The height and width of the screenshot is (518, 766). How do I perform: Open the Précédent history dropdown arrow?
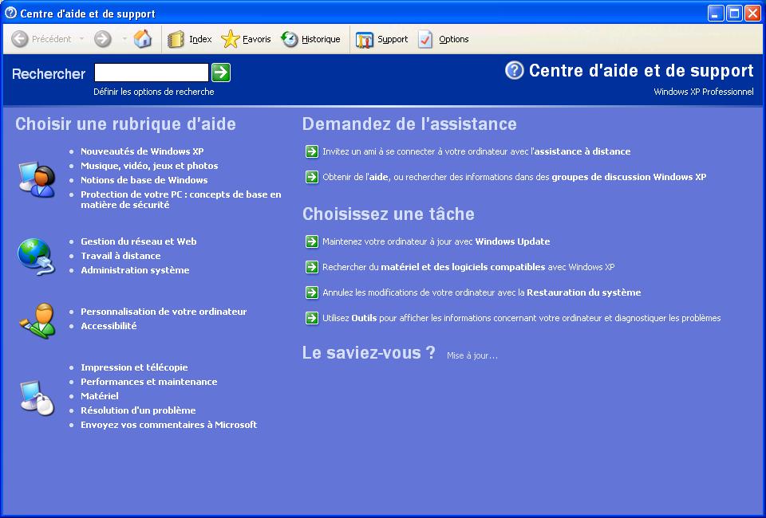81,38
